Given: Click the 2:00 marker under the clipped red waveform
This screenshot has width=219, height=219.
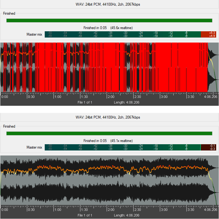Looking at the screenshot, I should point(111,97).
